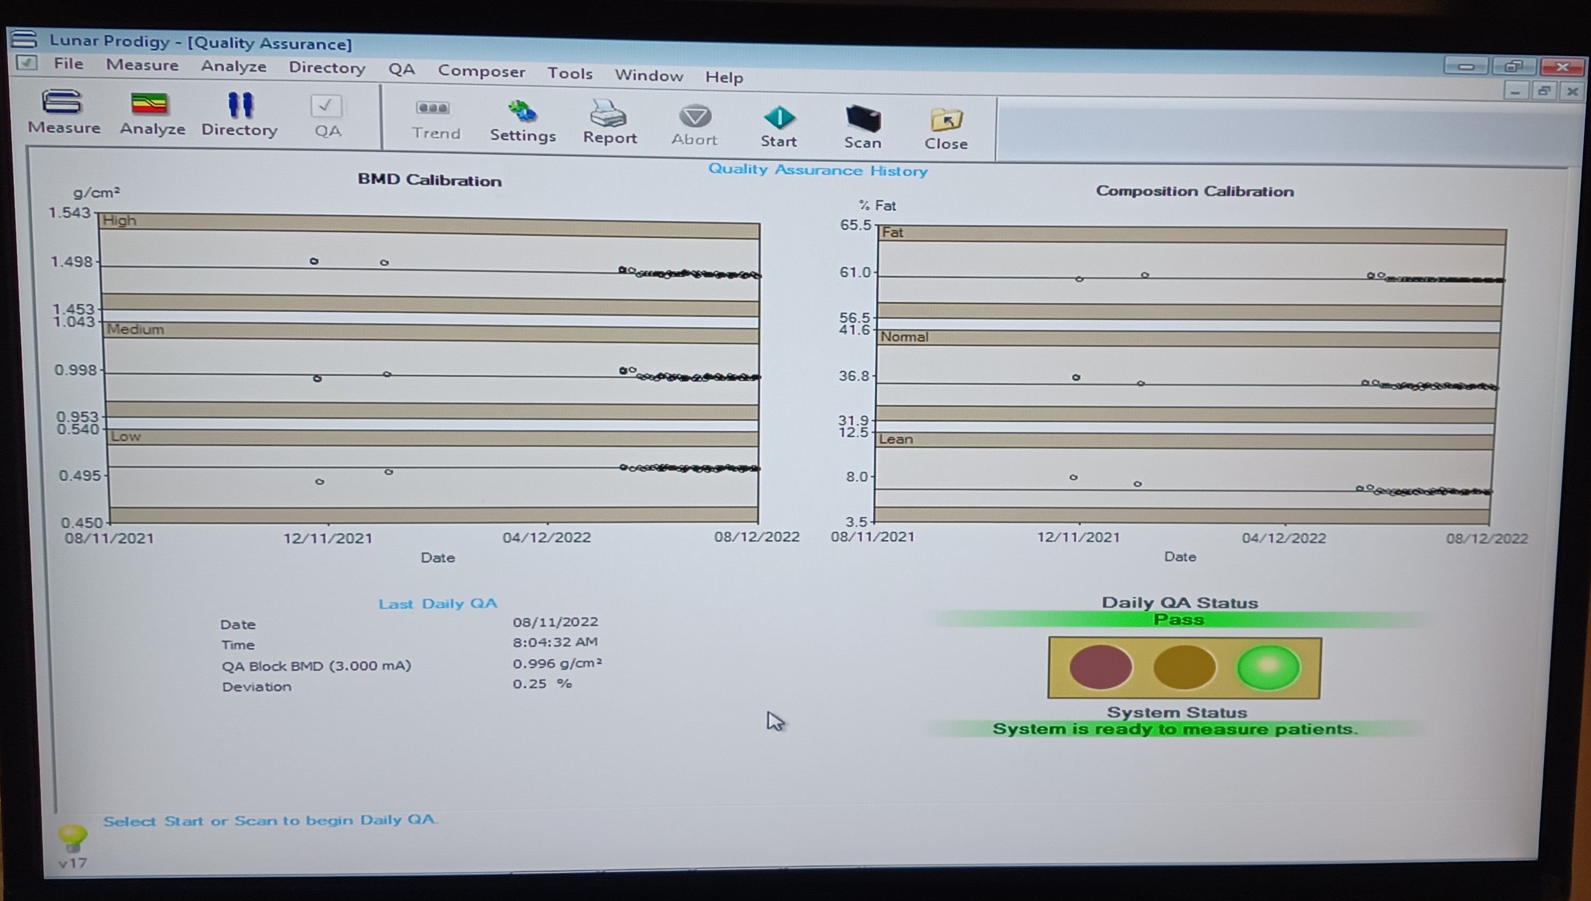Print the QA Report
This screenshot has height=901, width=1591.
coord(610,123)
